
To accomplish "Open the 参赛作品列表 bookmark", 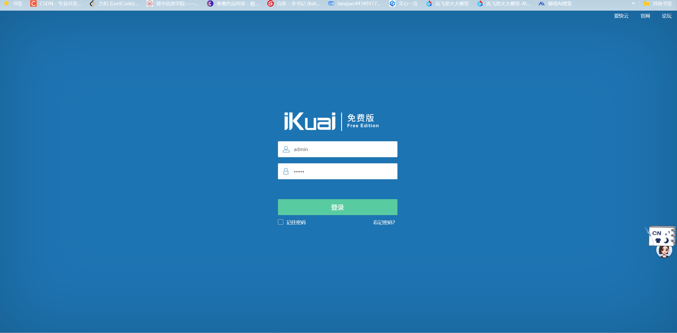I will [x=233, y=4].
